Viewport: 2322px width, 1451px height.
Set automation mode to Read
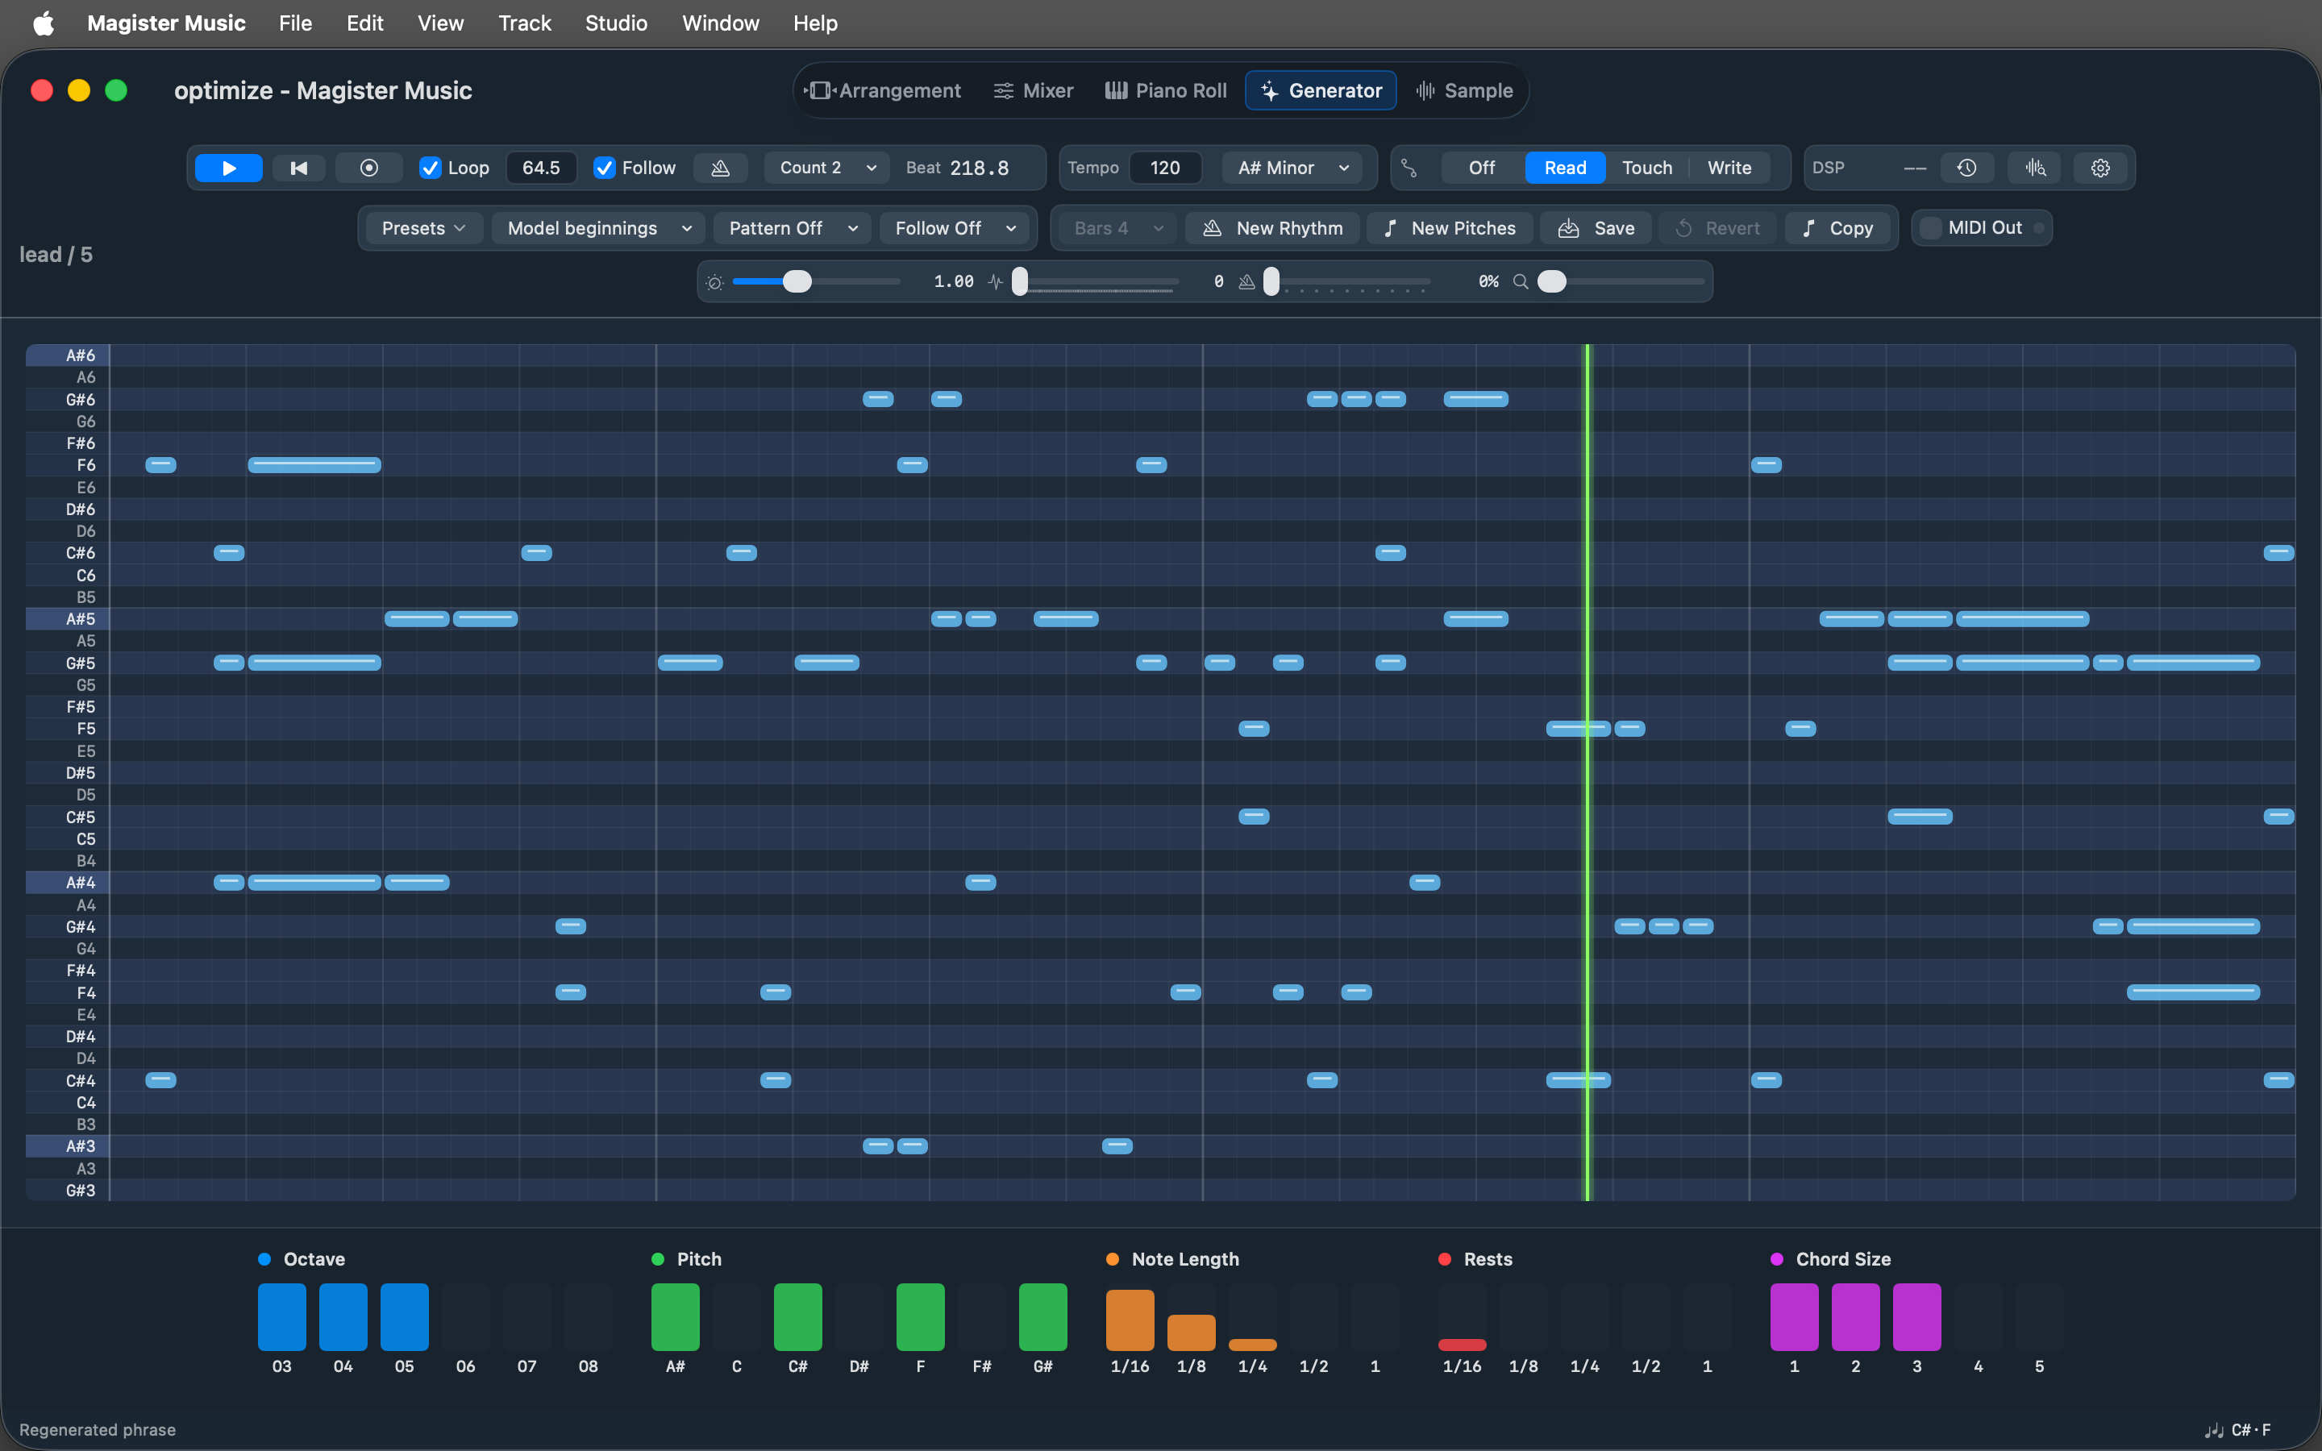coord(1565,168)
